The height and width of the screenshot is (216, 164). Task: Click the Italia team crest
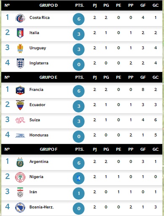pyautogui.click(x=20, y=33)
